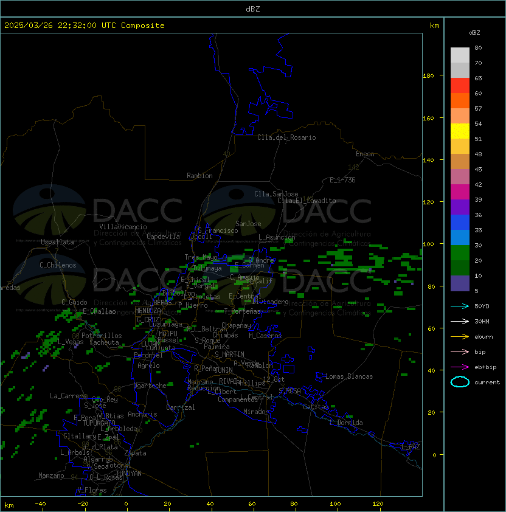This screenshot has height=512, width=506.
Task: Click the Clla.del_Rosario place label
Action: tap(286, 137)
